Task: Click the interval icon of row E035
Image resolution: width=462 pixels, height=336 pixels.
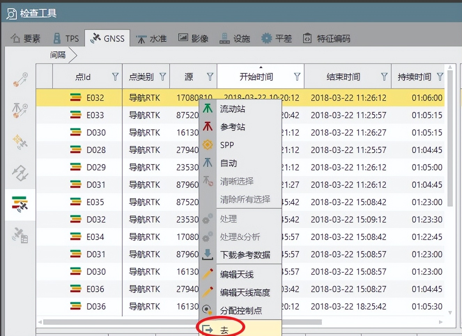Action: pos(76,202)
